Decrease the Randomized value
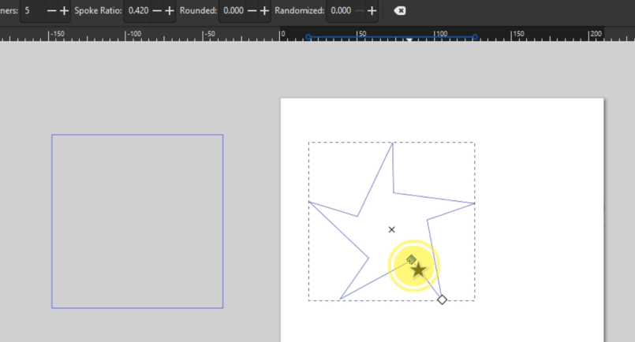 tap(359, 11)
